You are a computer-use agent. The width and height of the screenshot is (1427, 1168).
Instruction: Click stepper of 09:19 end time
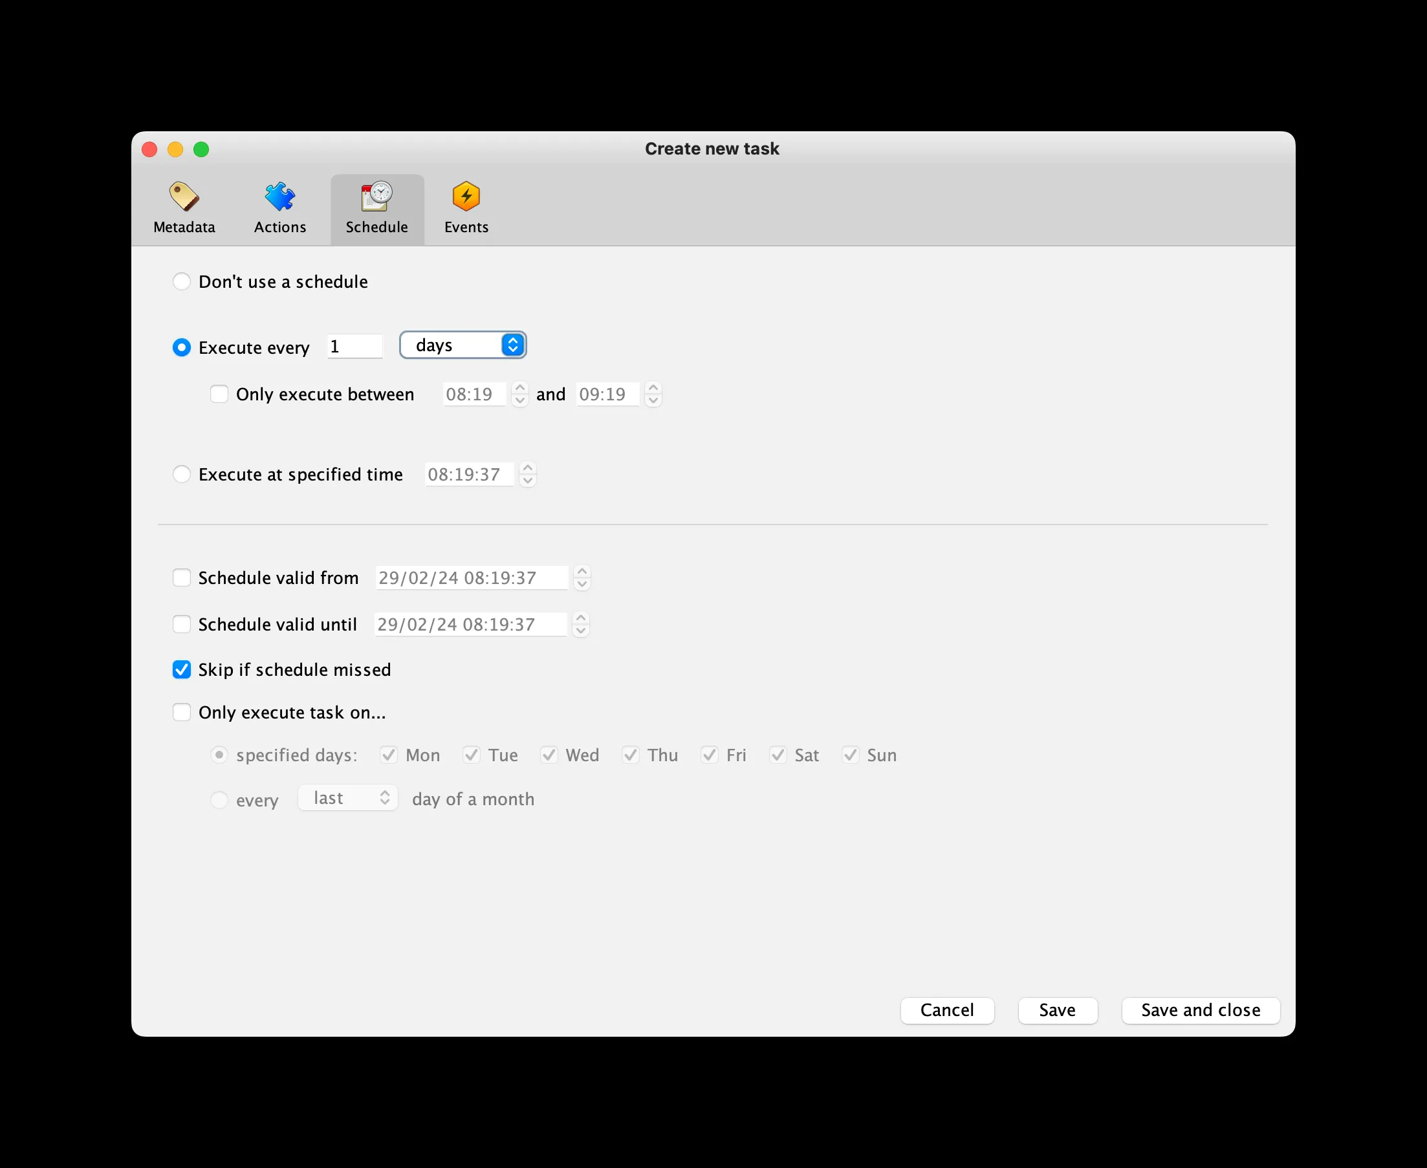coord(653,395)
